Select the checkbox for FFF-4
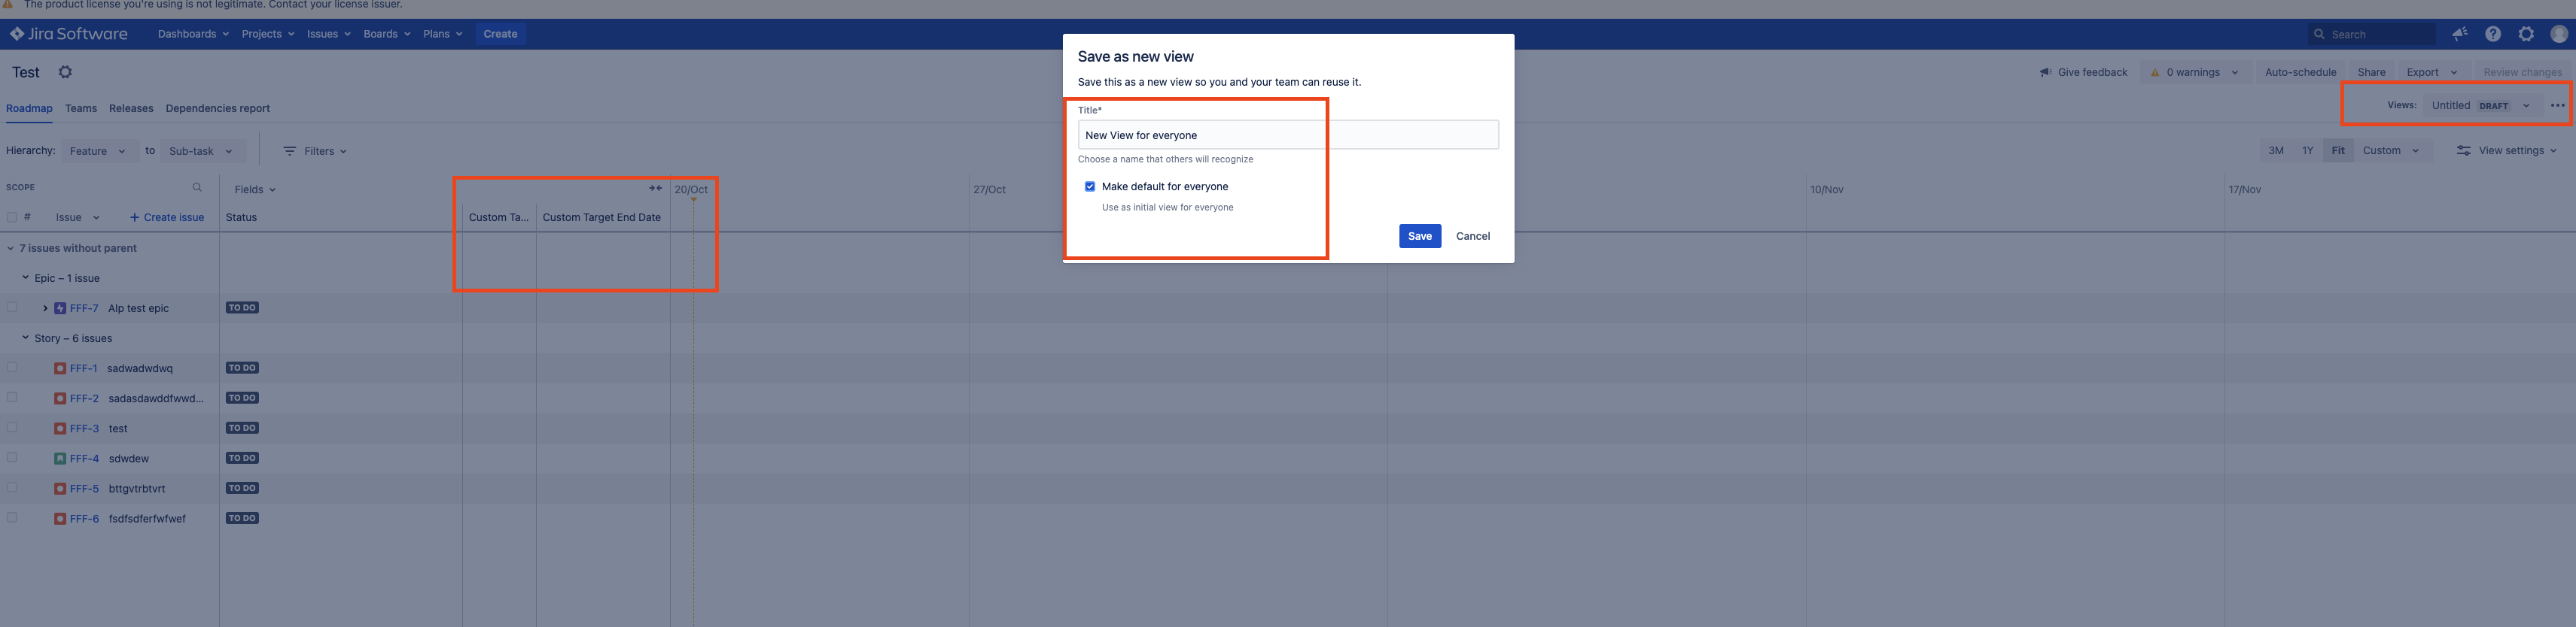Image resolution: width=2576 pixels, height=627 pixels. tap(12, 457)
